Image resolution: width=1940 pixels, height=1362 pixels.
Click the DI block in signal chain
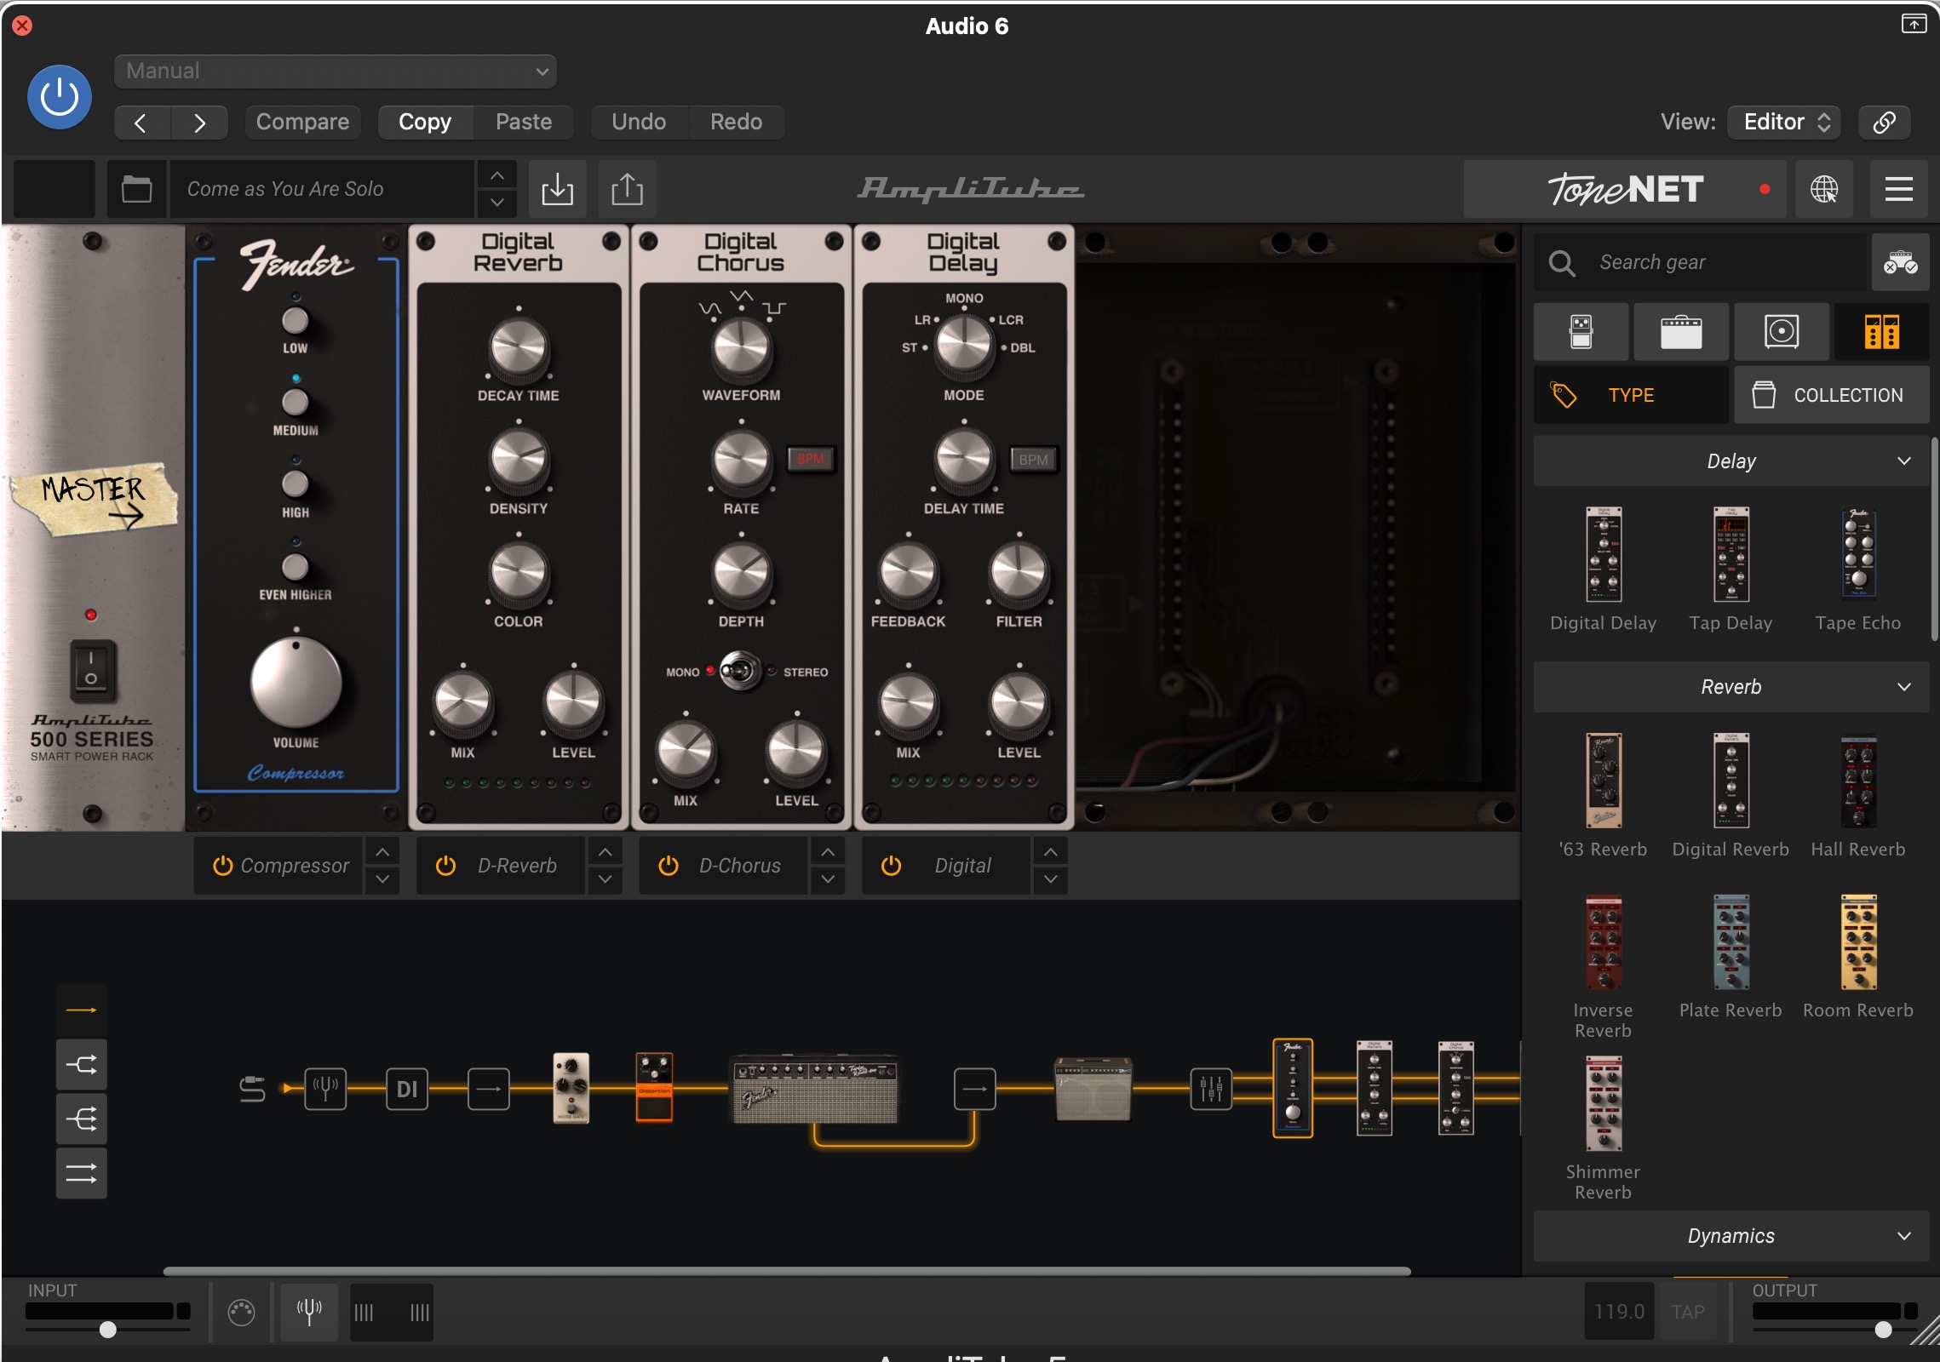[407, 1089]
